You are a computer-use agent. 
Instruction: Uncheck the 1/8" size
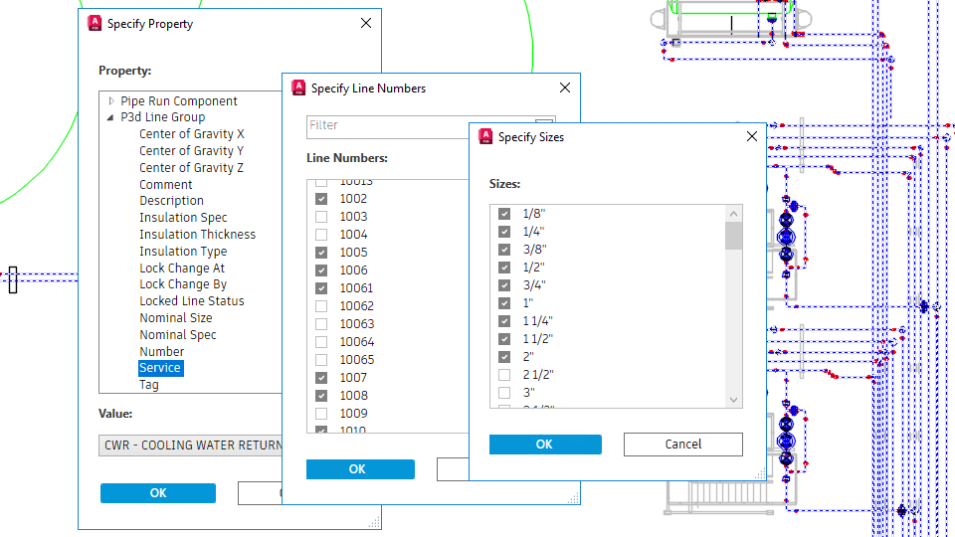coord(503,214)
